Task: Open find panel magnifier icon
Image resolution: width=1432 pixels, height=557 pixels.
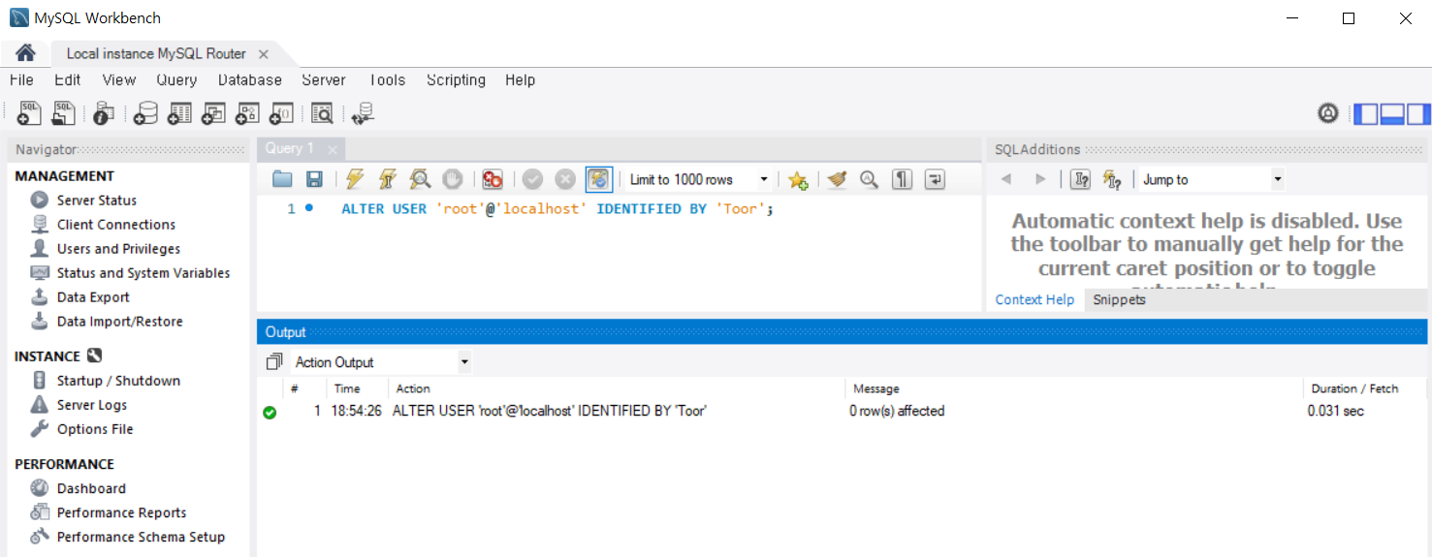Action: pos(870,179)
